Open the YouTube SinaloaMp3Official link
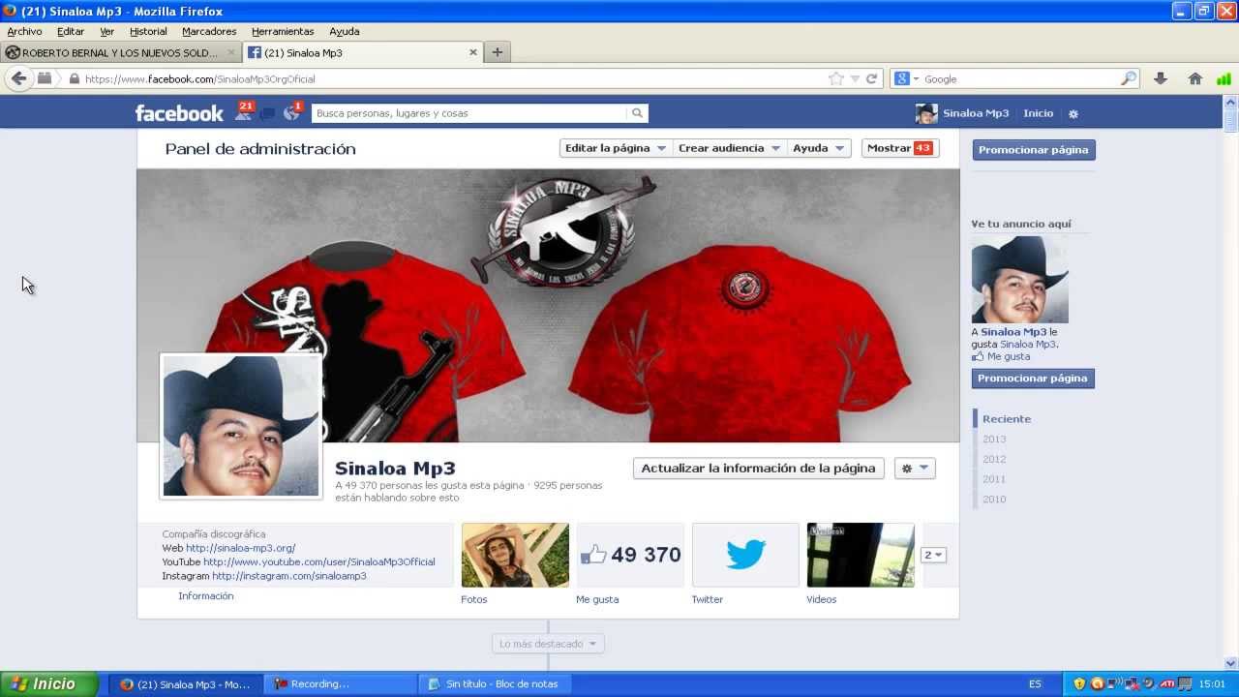 point(319,561)
